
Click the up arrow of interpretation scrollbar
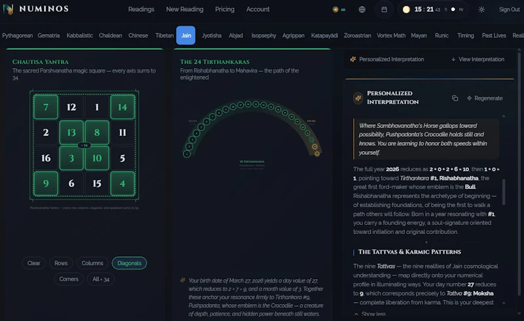[x=504, y=116]
